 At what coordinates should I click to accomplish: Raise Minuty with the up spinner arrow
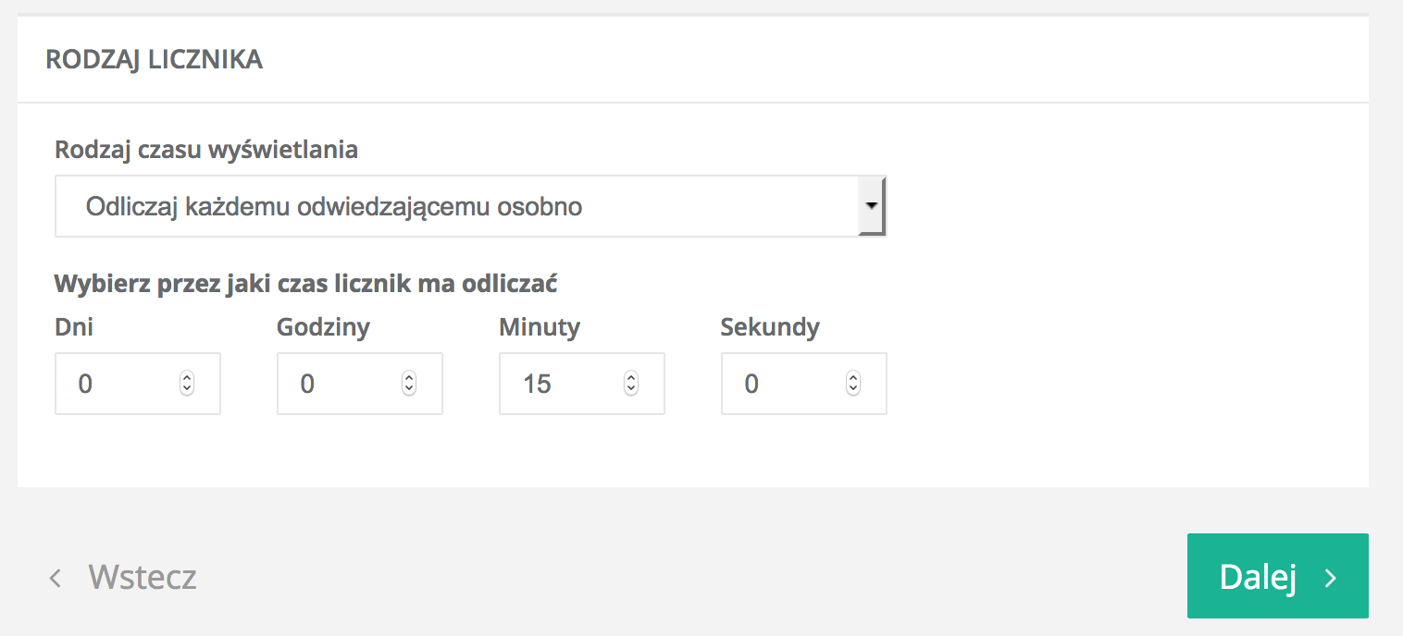[631, 378]
